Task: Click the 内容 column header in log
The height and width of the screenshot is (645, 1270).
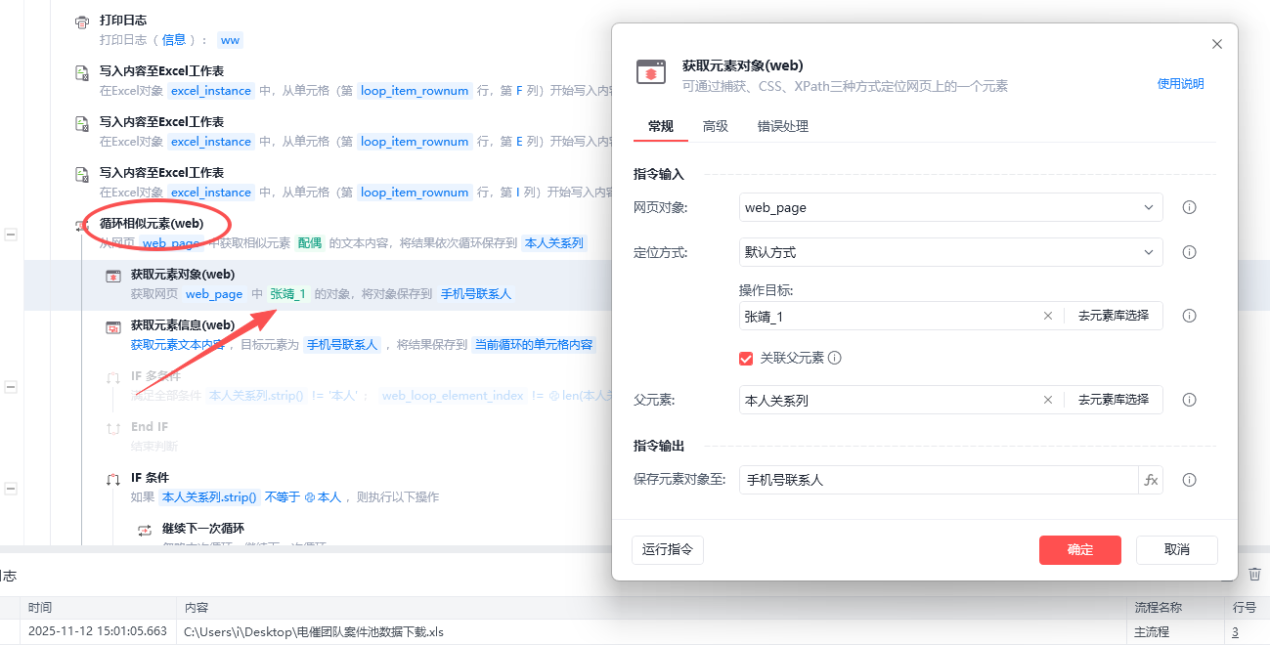Action: pos(197,608)
